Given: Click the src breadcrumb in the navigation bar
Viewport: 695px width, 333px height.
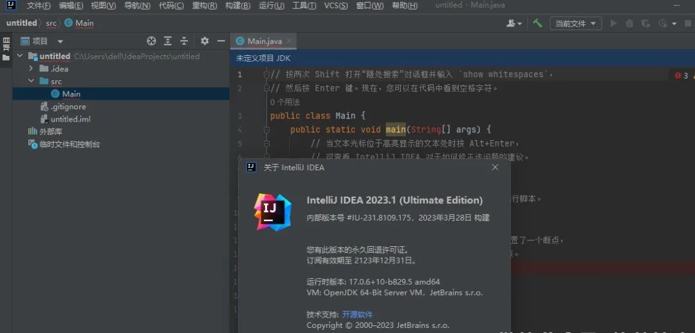Looking at the screenshot, I should click(x=51, y=23).
